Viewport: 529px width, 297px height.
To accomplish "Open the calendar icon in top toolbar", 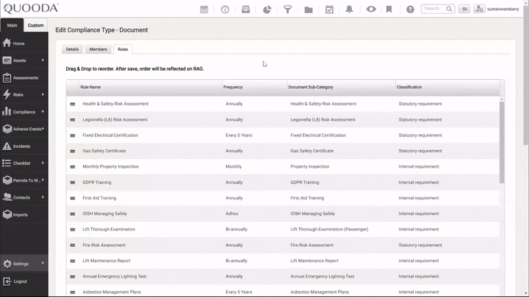I will tap(204, 9).
